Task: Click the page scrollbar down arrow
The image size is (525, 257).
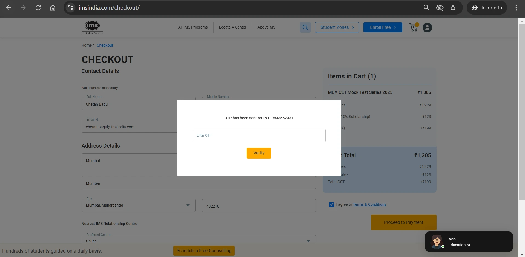Action: coord(522,255)
